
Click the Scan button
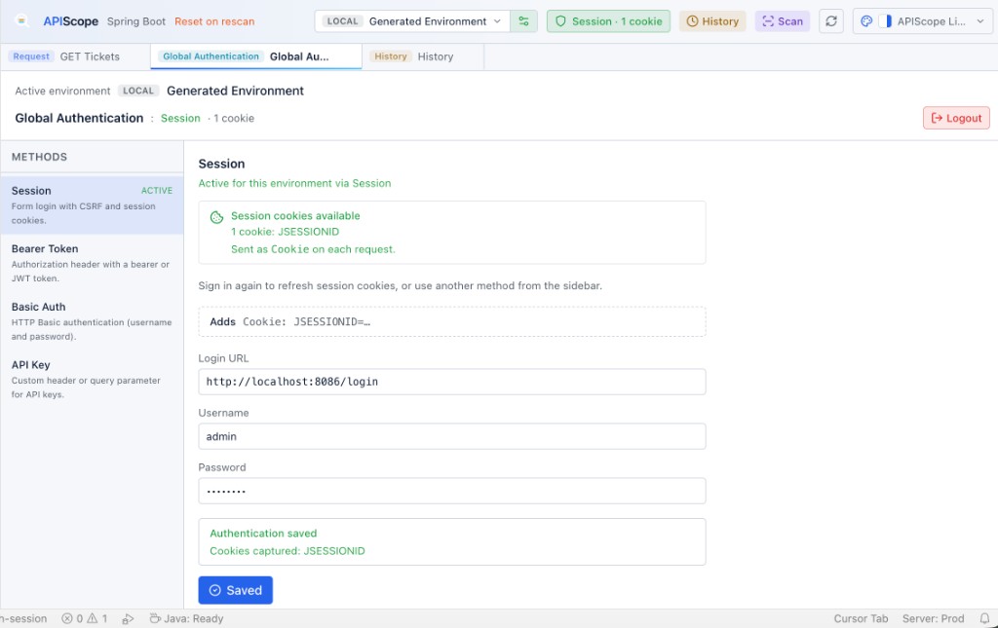click(x=783, y=21)
